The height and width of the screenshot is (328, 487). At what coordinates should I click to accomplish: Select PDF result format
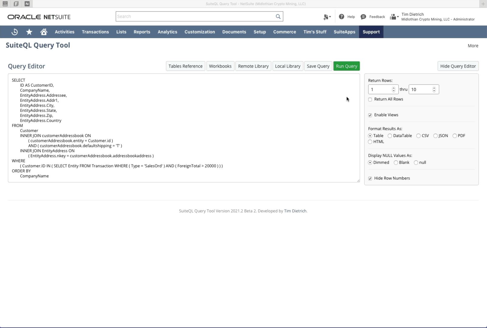click(x=455, y=136)
